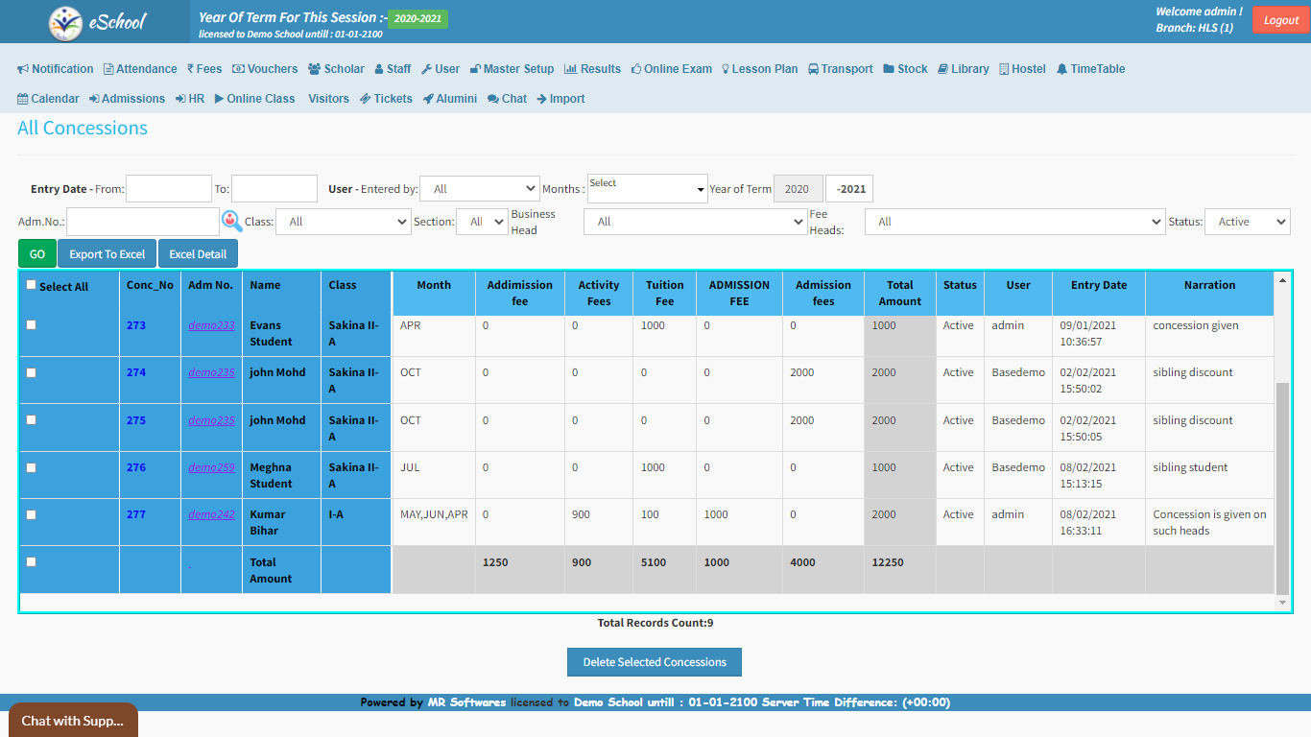Image resolution: width=1311 pixels, height=737 pixels.
Task: Select the checkbox for Kumar Bihar row
Action: (x=32, y=514)
